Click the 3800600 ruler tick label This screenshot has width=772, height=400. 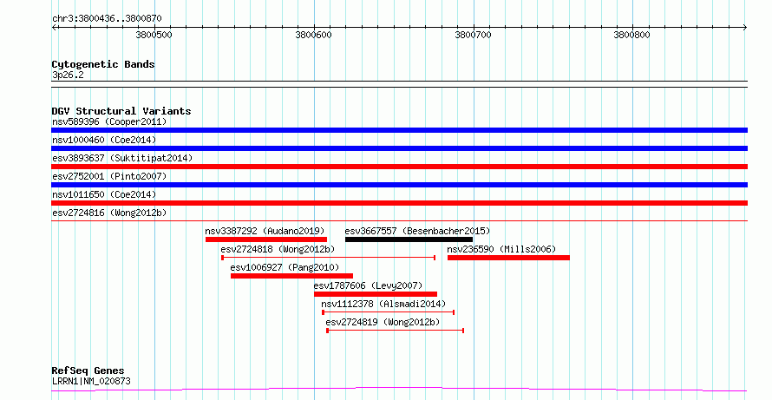coord(314,35)
